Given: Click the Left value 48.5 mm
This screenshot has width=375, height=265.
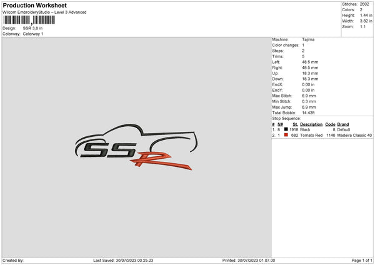Looking at the screenshot, I should (310, 62).
